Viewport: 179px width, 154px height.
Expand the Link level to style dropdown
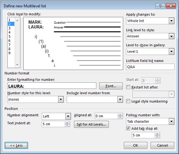171,36
